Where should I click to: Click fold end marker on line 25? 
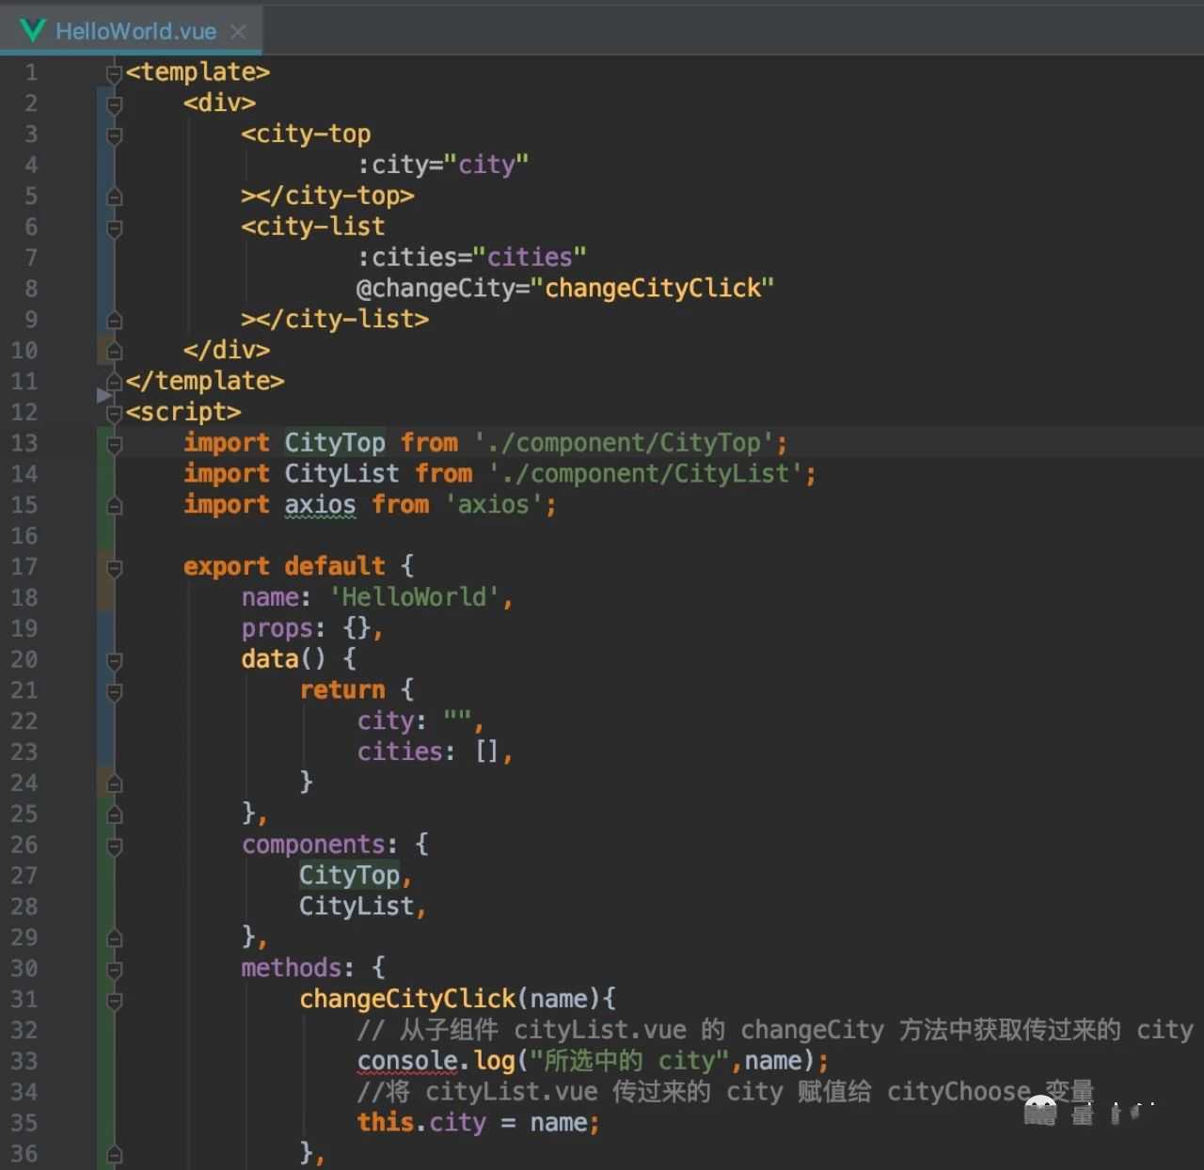tap(115, 814)
